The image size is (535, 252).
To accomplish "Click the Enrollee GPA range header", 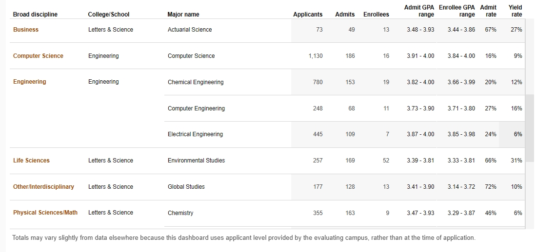I will pyautogui.click(x=457, y=11).
